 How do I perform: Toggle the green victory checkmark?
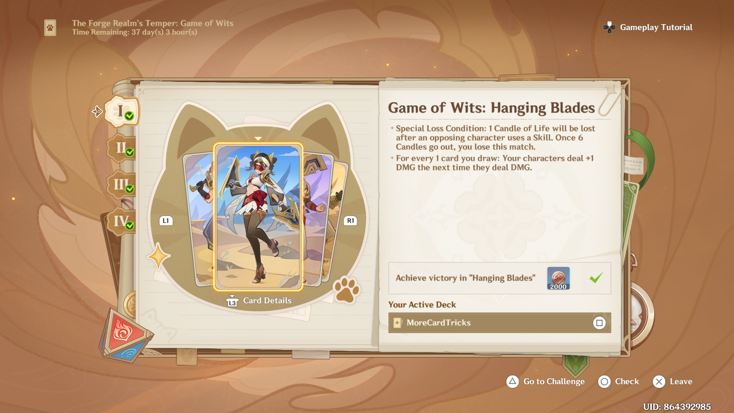[x=596, y=278]
